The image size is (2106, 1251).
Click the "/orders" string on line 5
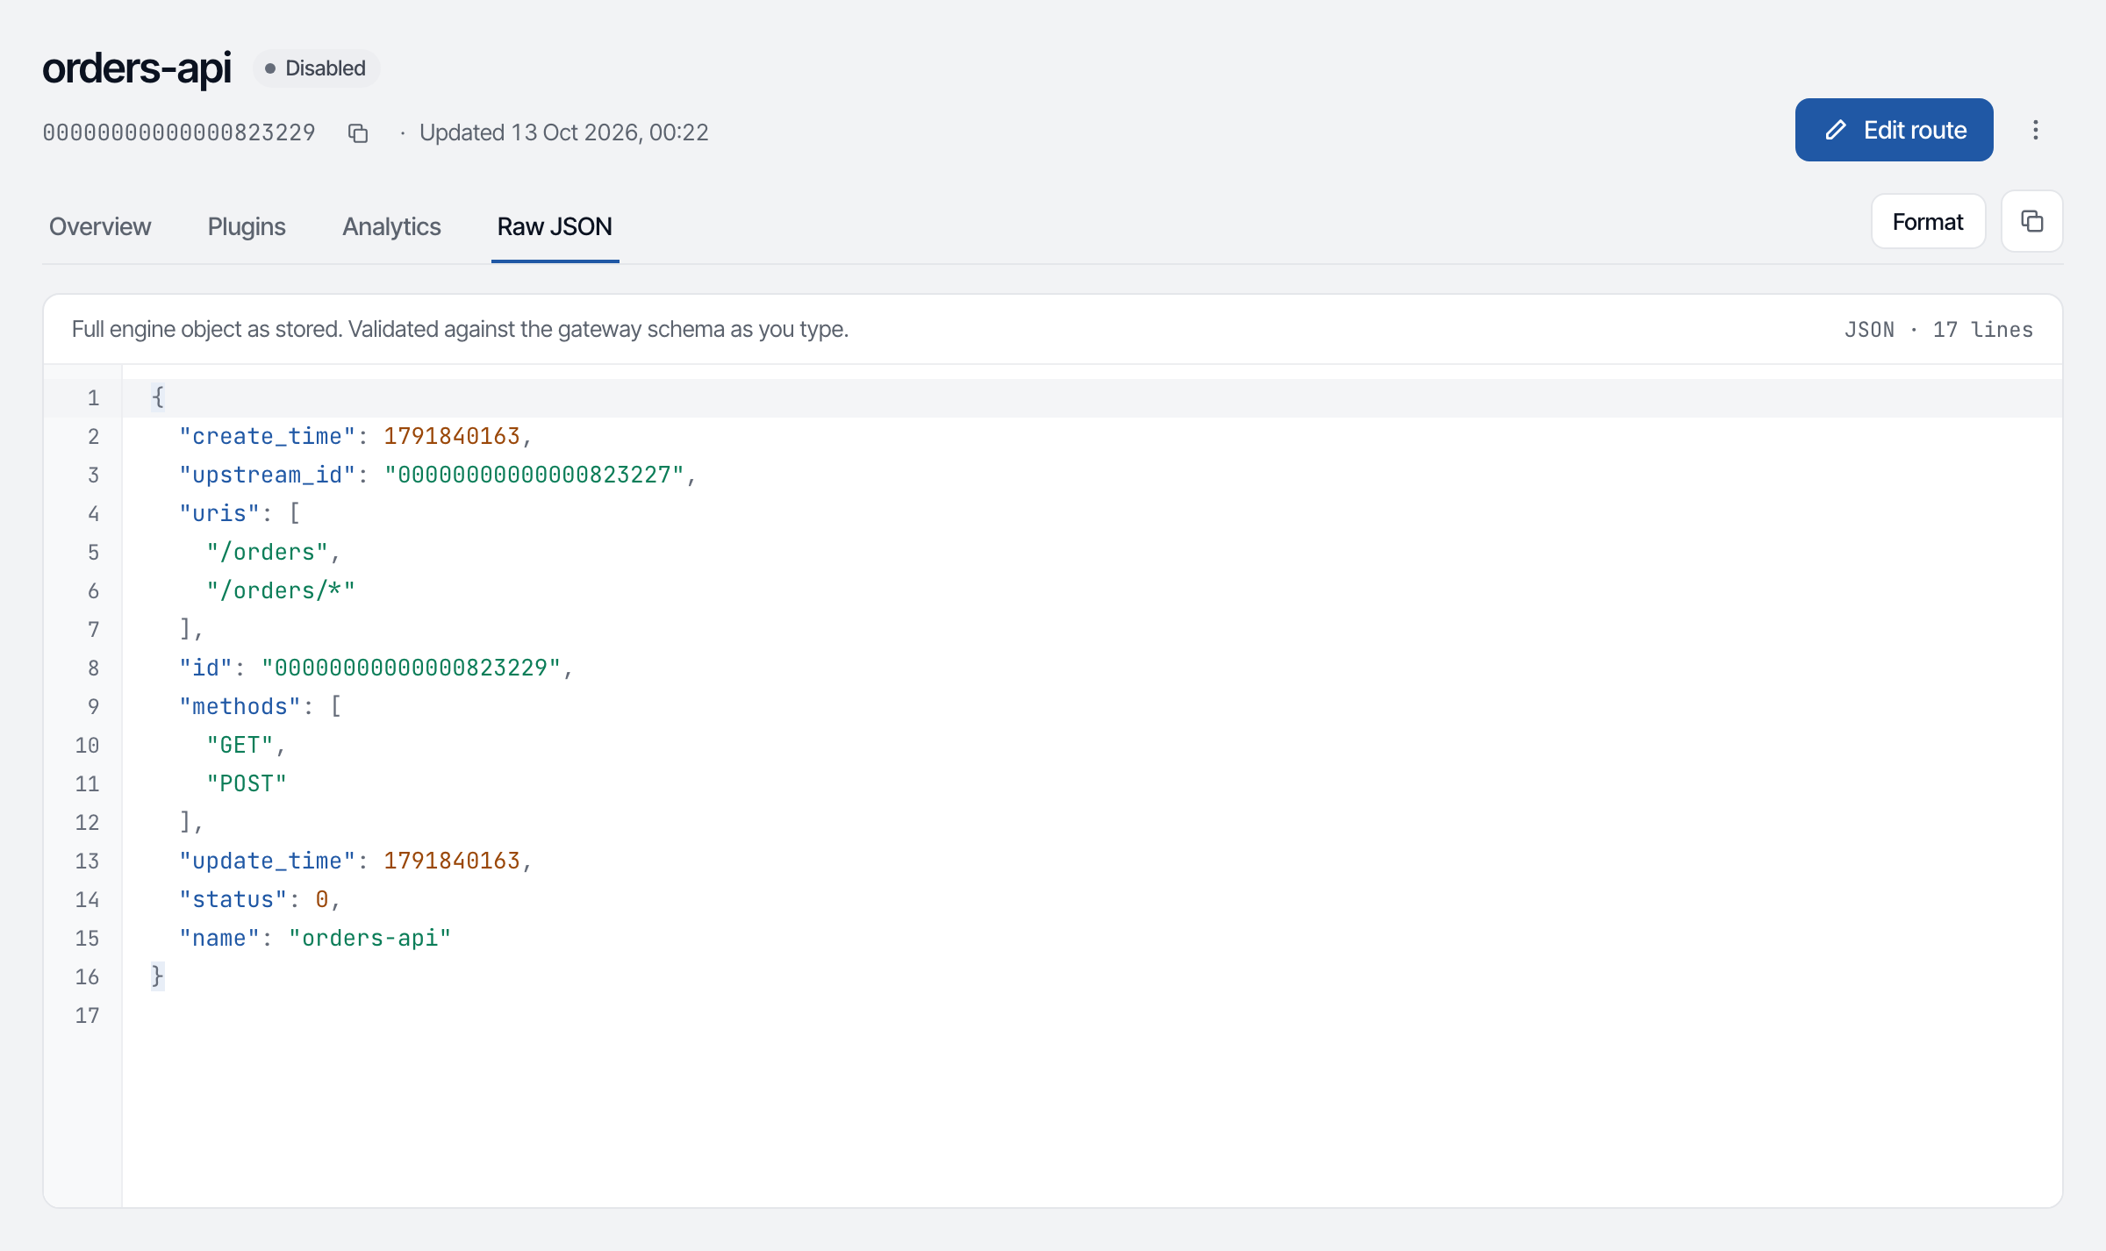point(268,552)
